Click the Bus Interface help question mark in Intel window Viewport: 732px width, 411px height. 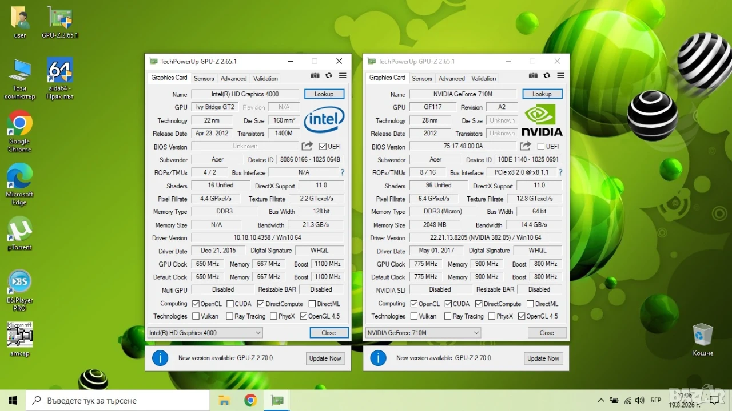[x=343, y=172]
